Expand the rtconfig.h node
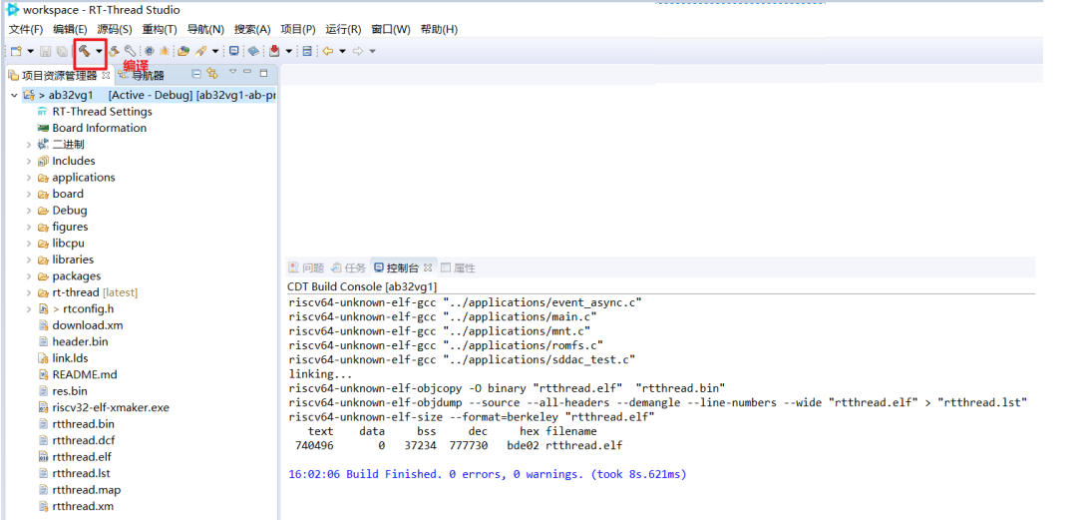 click(29, 309)
